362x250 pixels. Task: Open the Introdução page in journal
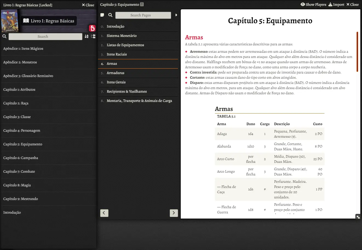pos(138,27)
